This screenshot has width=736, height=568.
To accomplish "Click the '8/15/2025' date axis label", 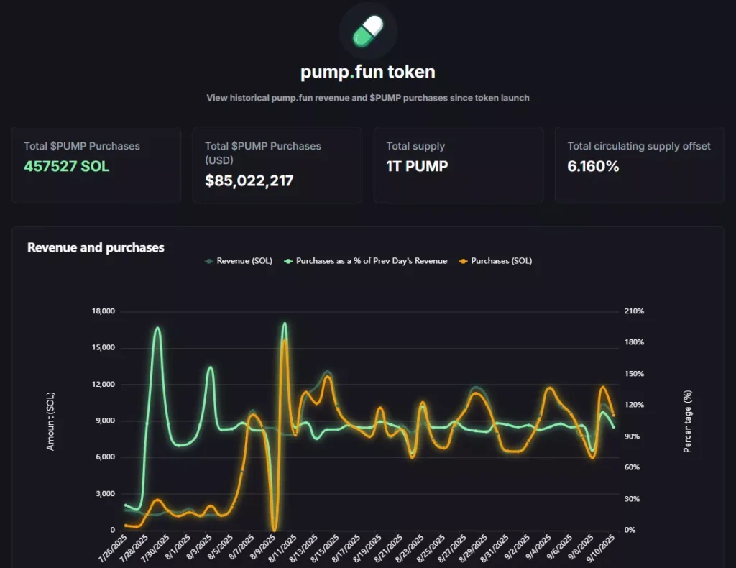I will (324, 548).
